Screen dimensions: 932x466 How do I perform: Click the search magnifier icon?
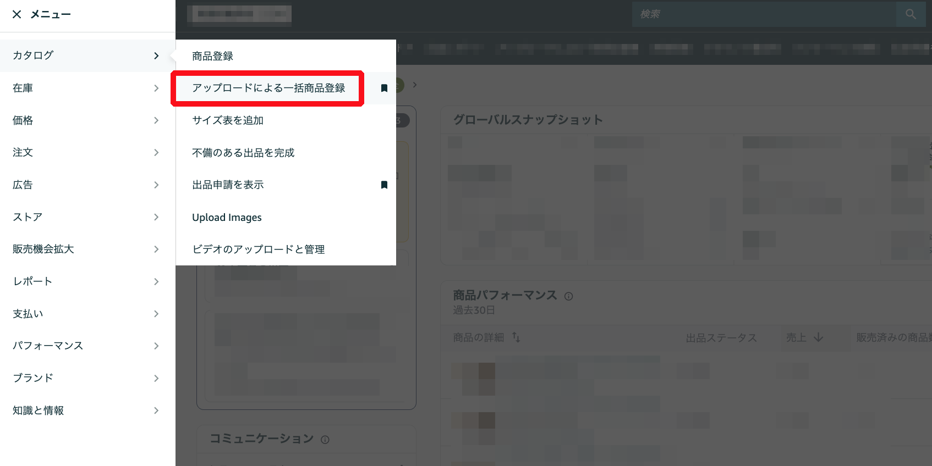pyautogui.click(x=911, y=14)
